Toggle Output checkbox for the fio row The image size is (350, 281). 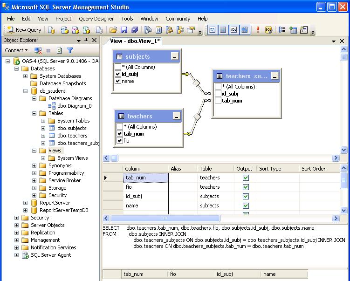246,187
